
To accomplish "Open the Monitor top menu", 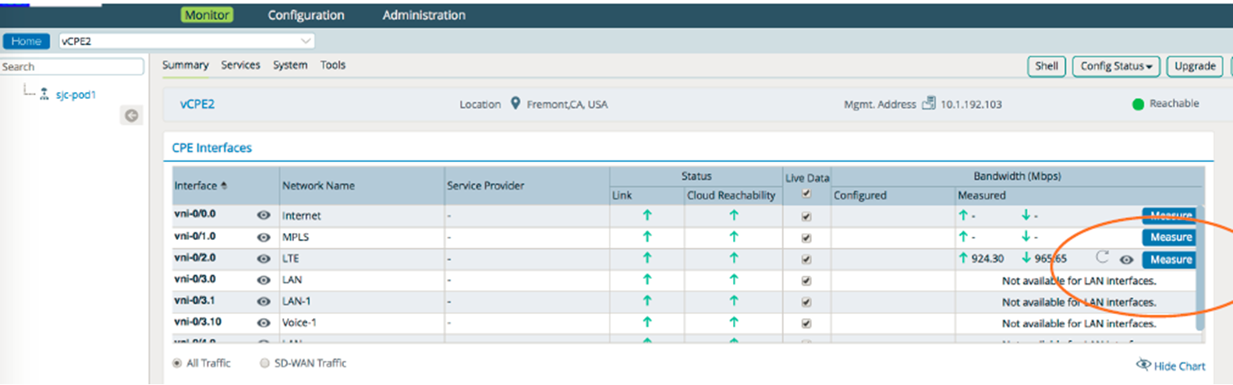I will (x=207, y=15).
